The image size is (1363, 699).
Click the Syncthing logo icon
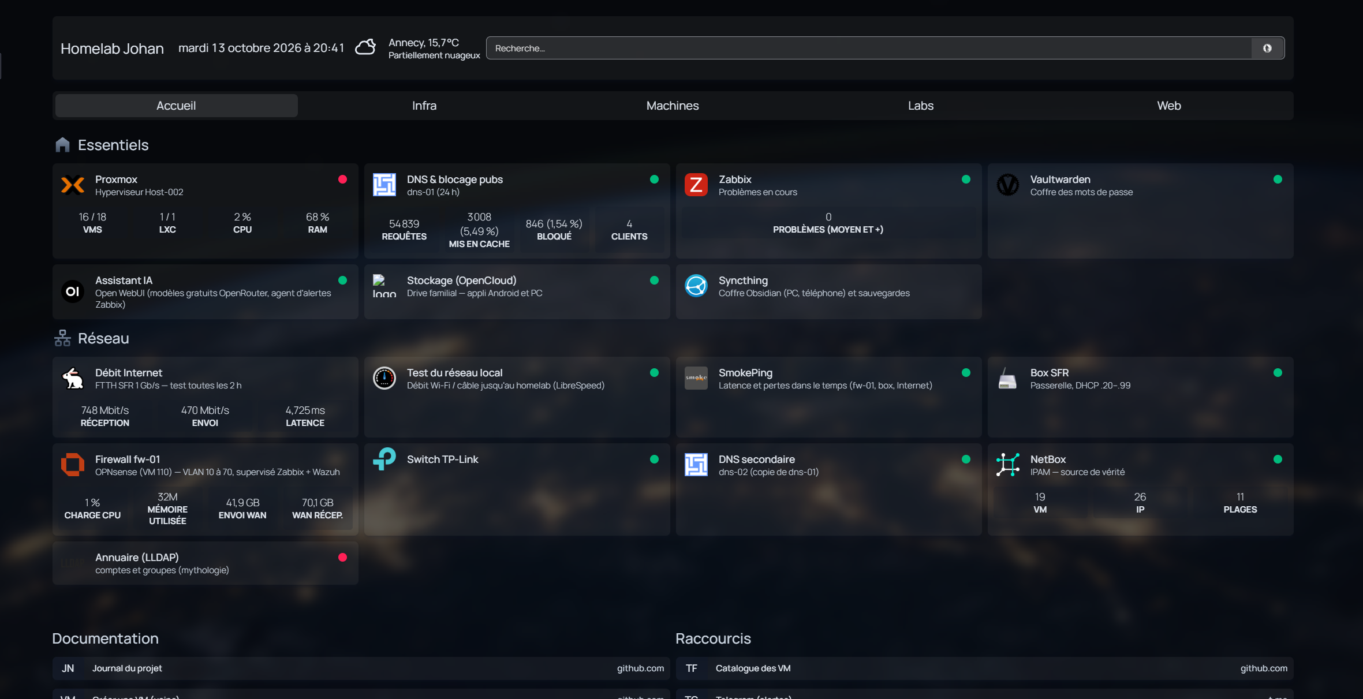[x=696, y=286]
